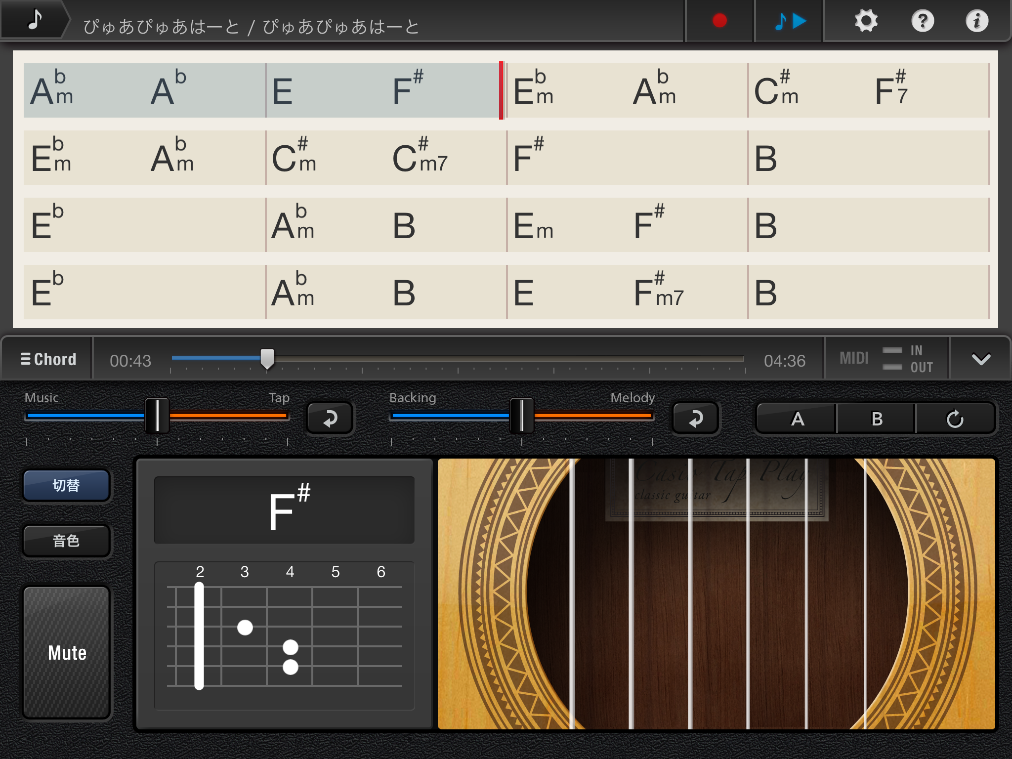The image size is (1012, 759).
Task: Click the elapsed time 00:43 label
Action: [x=130, y=361]
